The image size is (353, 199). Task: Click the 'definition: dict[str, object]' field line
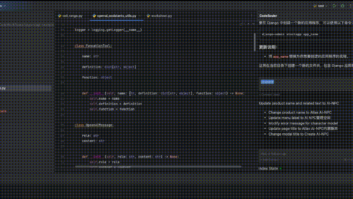click(109, 67)
